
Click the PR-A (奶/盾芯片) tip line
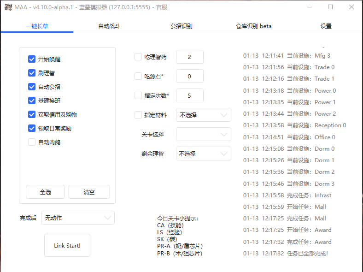click(x=180, y=246)
